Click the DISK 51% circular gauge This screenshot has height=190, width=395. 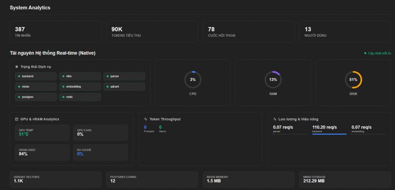point(353,80)
